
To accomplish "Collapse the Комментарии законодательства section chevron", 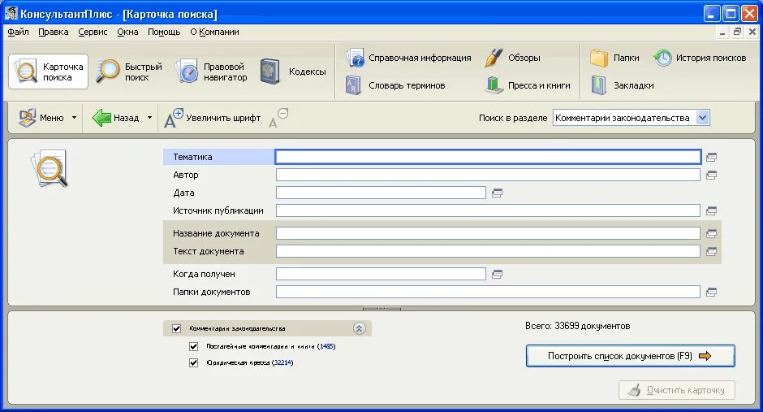I will tap(359, 329).
